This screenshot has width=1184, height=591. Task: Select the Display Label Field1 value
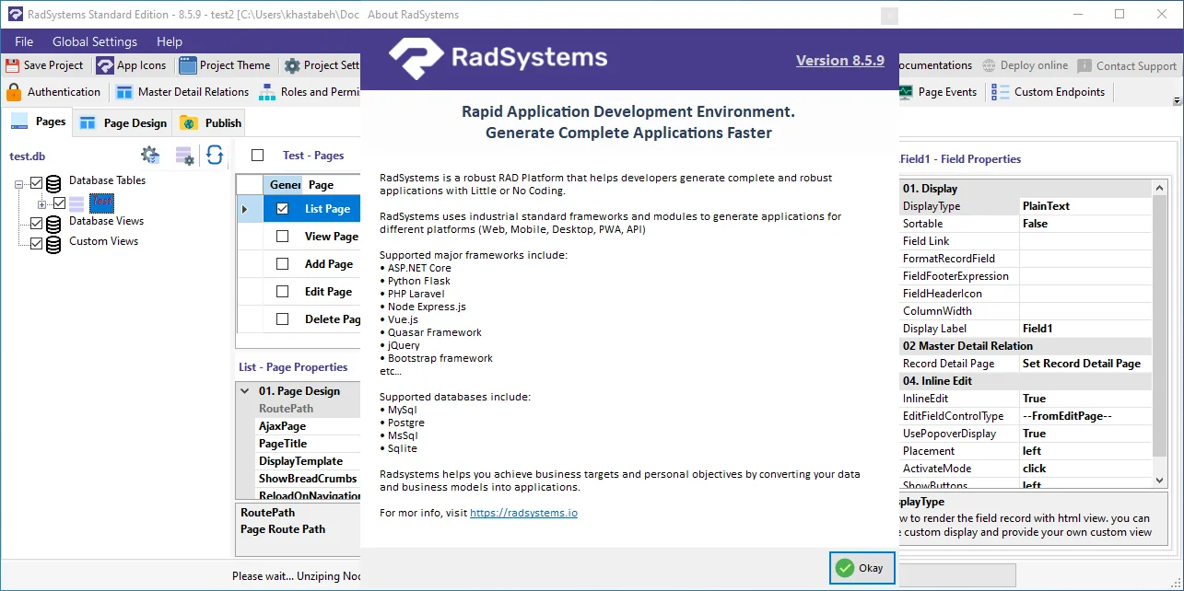1085,329
